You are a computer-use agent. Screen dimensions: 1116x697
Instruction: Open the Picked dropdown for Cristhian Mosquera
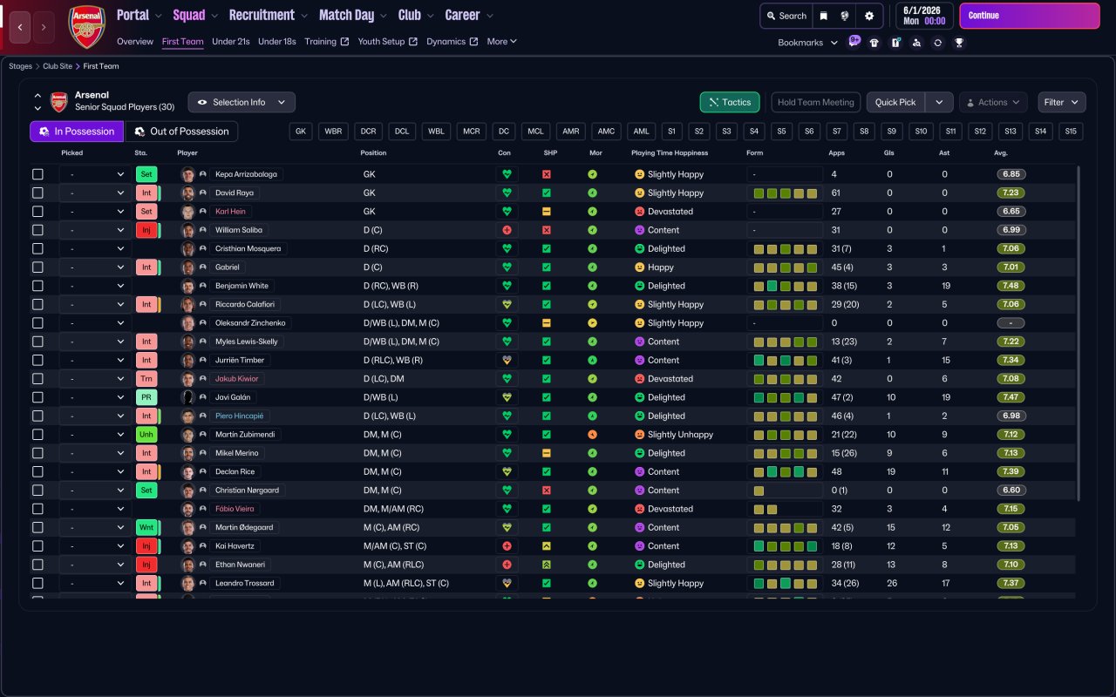[x=96, y=248]
